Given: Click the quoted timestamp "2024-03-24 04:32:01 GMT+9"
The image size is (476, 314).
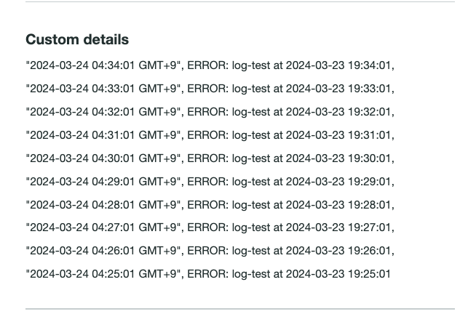Looking at the screenshot, I should click(103, 112).
